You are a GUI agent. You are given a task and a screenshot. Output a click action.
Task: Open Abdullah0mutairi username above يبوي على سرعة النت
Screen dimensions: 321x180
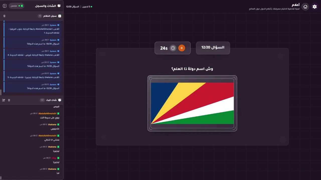47,113
